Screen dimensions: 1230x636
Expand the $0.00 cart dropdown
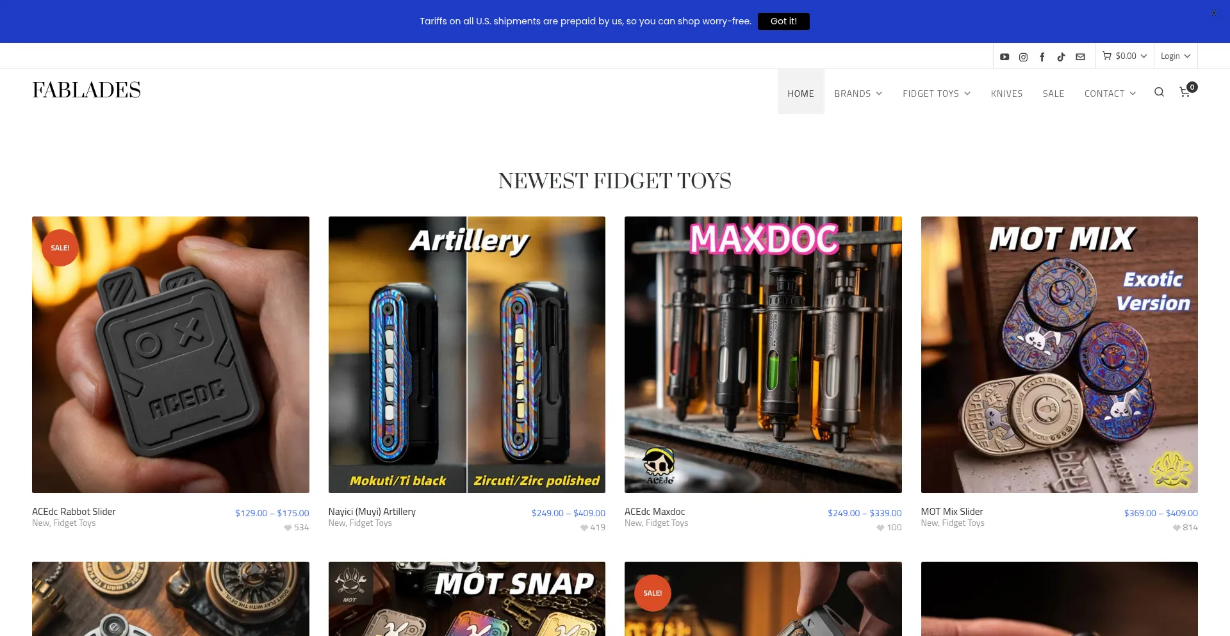[x=1124, y=56]
